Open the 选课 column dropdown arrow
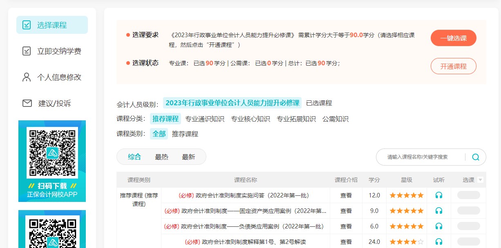 point(480,180)
